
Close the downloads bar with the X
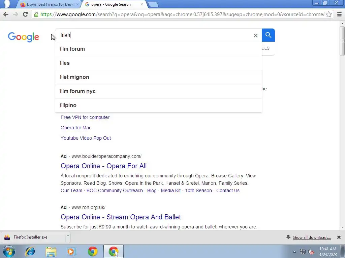339,237
